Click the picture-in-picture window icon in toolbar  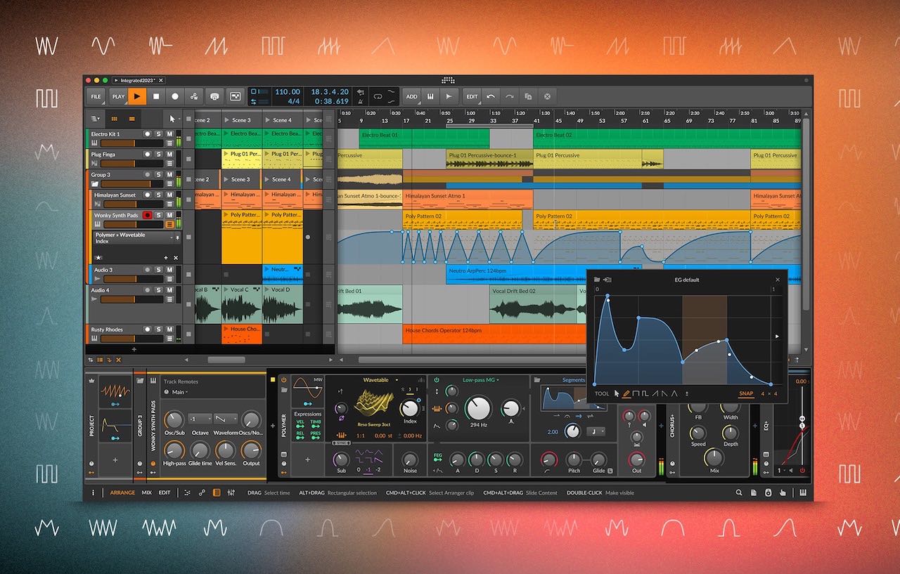click(235, 96)
